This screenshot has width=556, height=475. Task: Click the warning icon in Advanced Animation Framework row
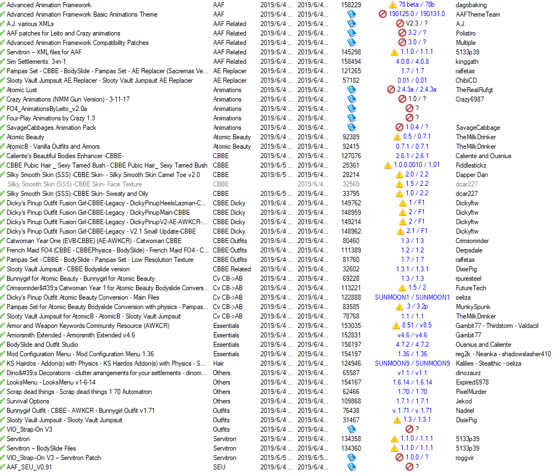[393, 5]
